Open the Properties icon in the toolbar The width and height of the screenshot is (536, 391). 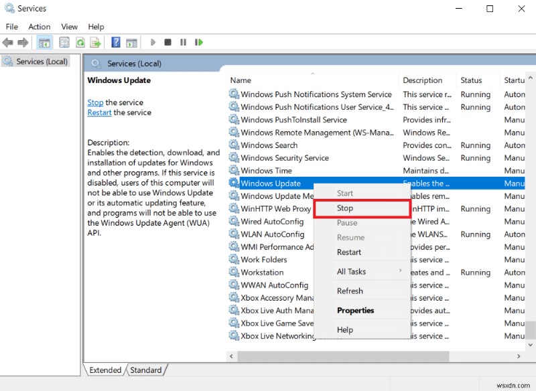63,42
